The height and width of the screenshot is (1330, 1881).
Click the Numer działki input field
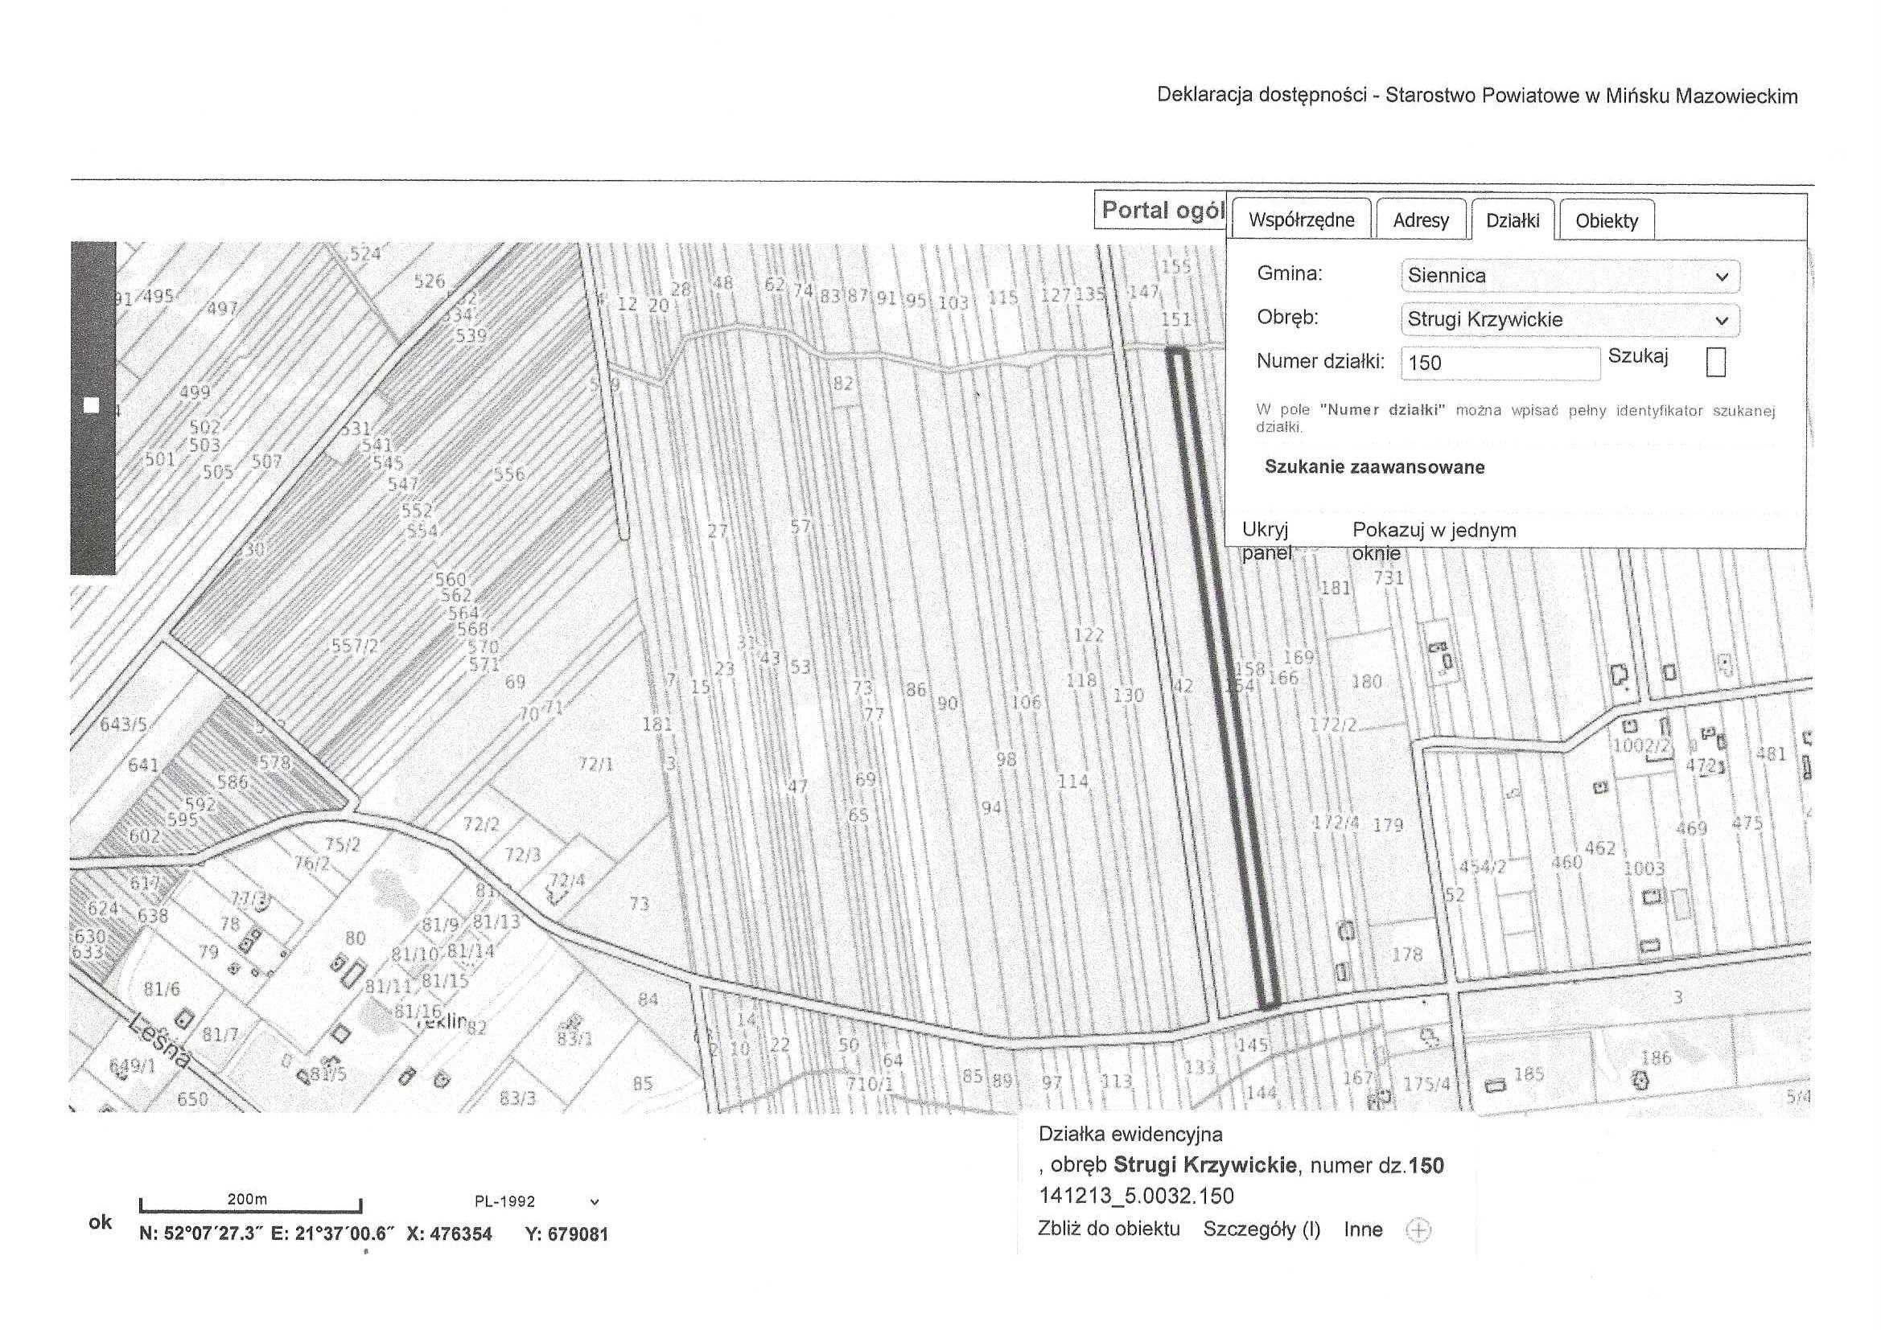point(1500,363)
